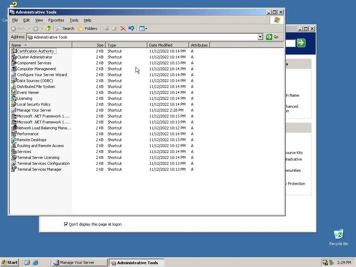
Task: Select Terminal Server Licensing icon
Action: pyautogui.click(x=14, y=157)
